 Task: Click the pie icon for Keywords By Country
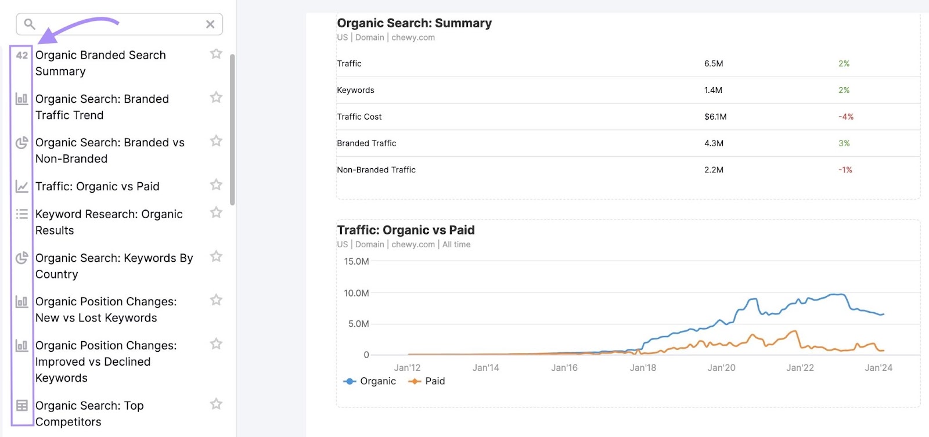tap(21, 258)
